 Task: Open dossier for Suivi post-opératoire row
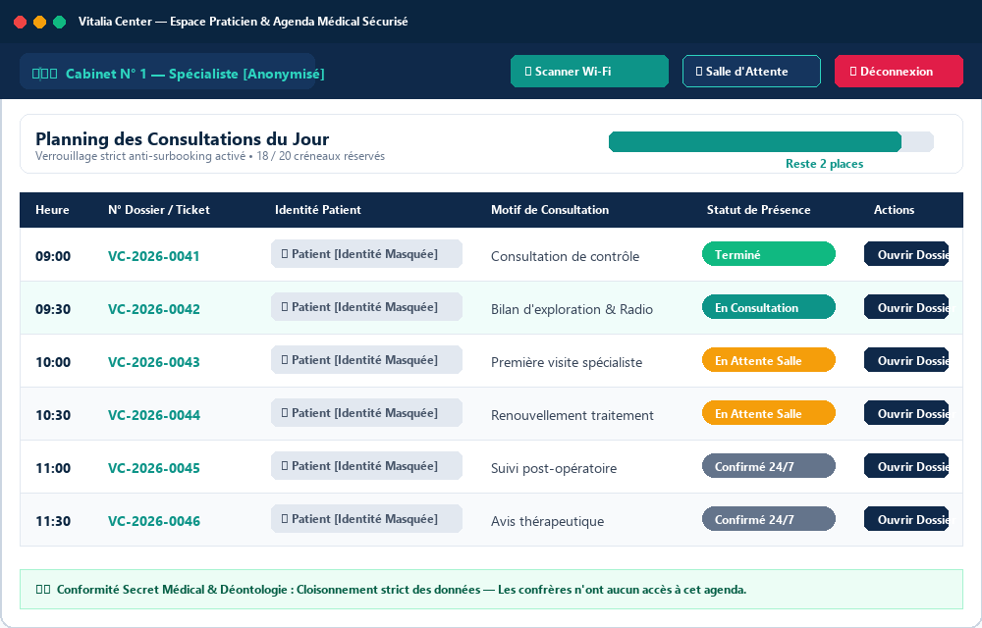[x=906, y=466]
